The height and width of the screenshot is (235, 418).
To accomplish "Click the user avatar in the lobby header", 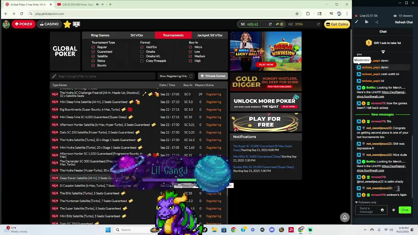I will point(6,24).
